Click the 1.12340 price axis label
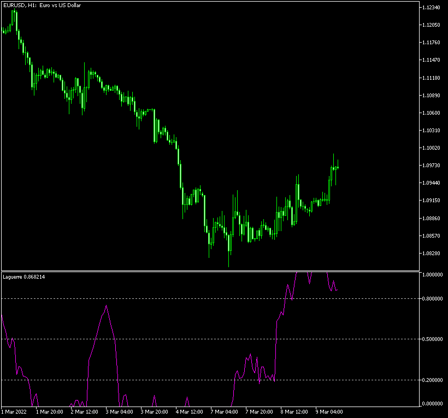448x418 pixels. coord(431,7)
